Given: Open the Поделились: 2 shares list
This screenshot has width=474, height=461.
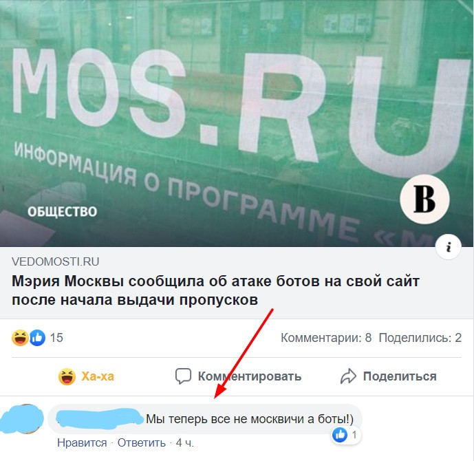Looking at the screenshot, I should 420,338.
